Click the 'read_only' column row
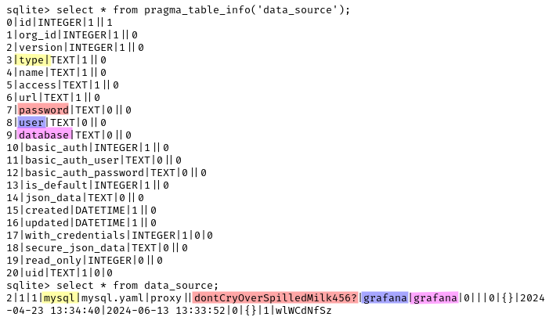Viewport: 549px width, 317px height. 85,261
